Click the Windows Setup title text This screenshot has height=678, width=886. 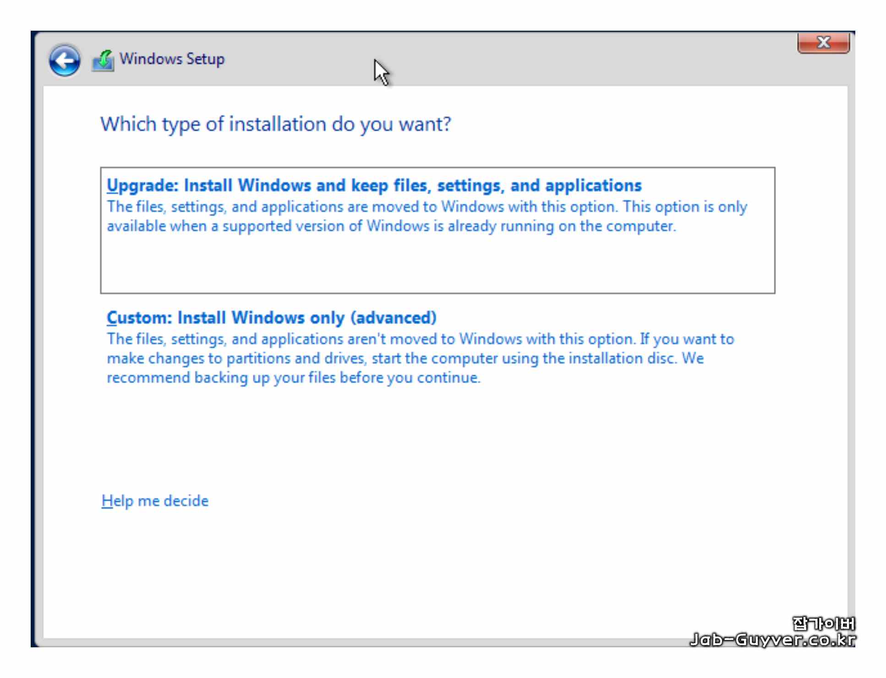(172, 59)
